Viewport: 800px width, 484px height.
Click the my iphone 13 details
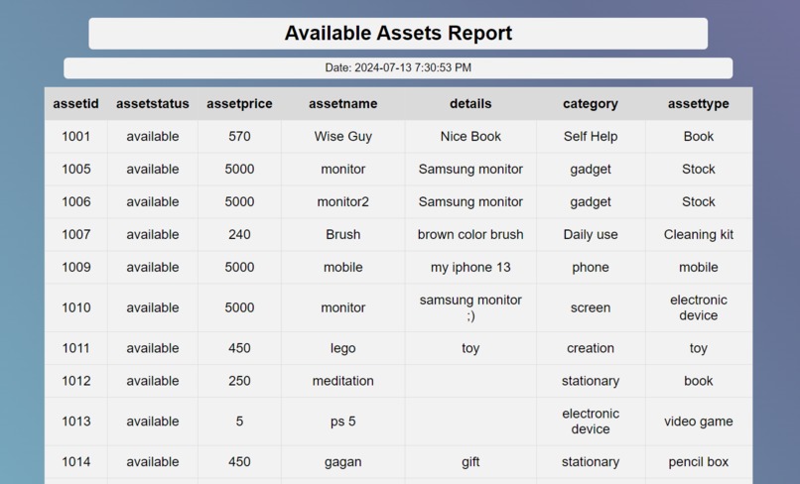tap(470, 267)
